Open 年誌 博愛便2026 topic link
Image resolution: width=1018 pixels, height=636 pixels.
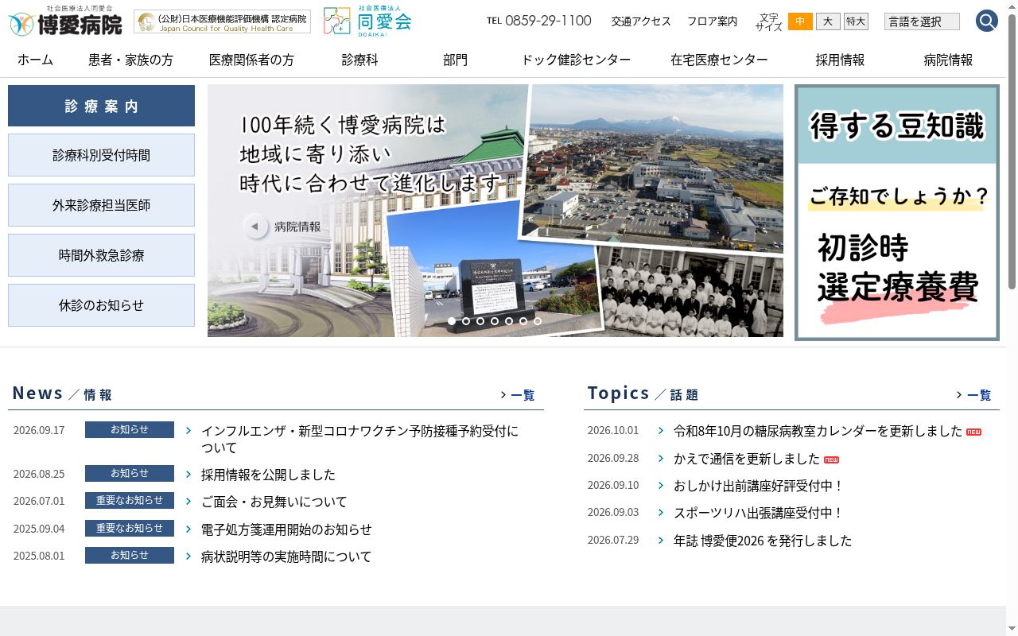[x=763, y=541]
